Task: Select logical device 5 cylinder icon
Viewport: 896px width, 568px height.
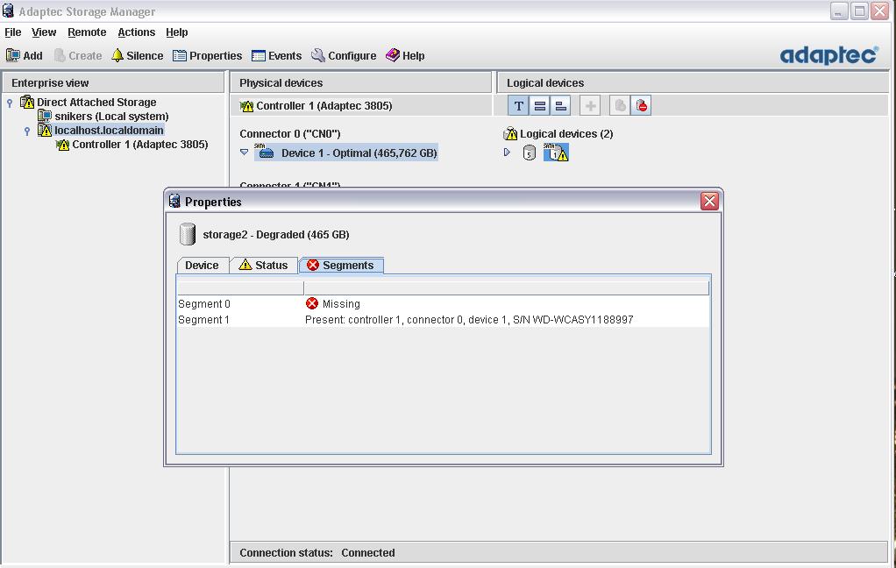Action: coord(529,153)
